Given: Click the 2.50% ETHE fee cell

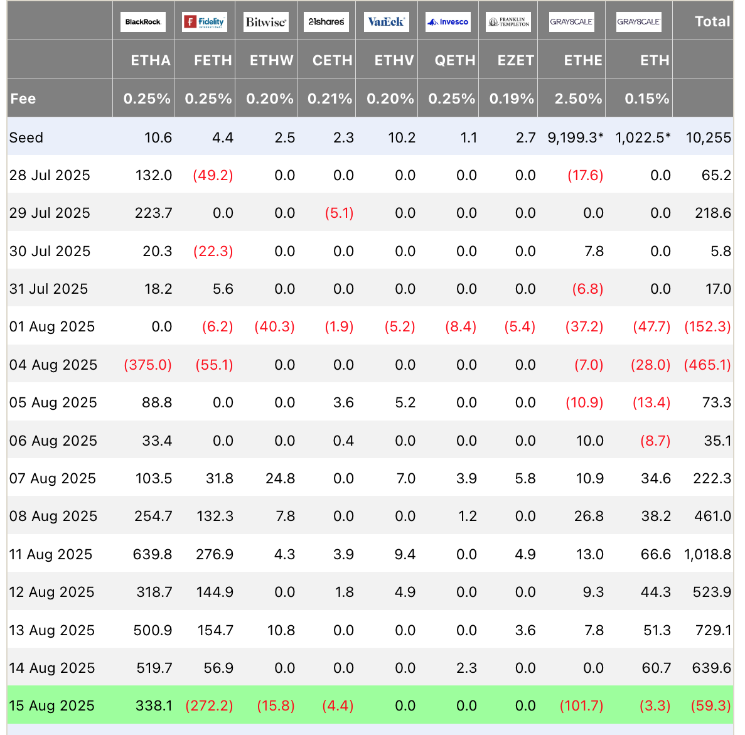Looking at the screenshot, I should tap(579, 99).
